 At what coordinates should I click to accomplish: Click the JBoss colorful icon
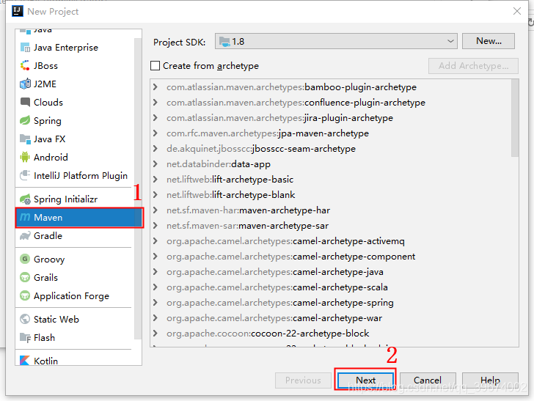click(25, 66)
